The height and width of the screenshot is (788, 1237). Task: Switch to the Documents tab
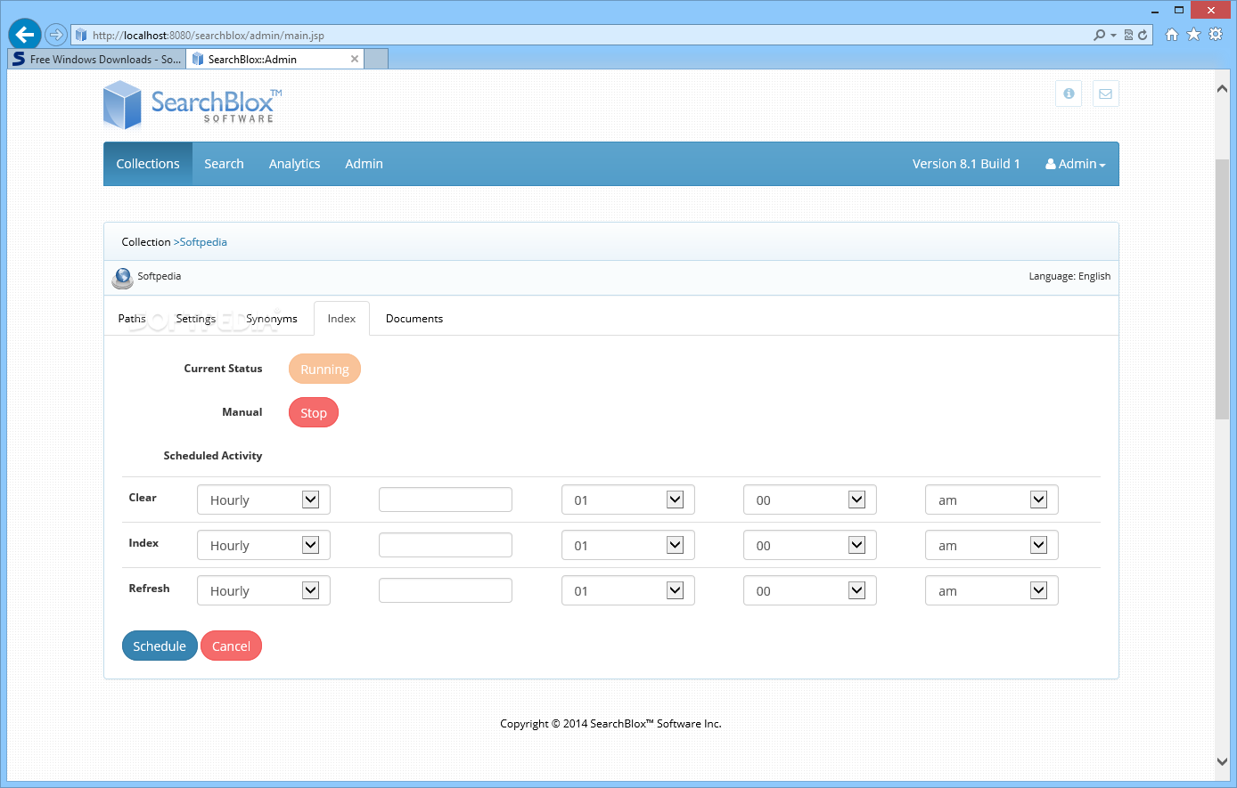[414, 319]
